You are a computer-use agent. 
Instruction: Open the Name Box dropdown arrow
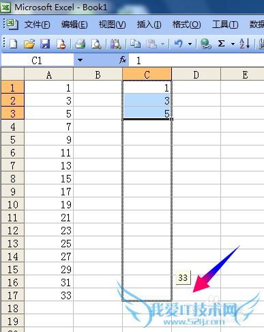point(80,60)
